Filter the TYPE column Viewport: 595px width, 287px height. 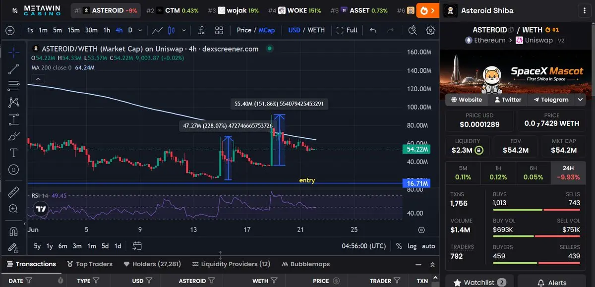point(96,281)
